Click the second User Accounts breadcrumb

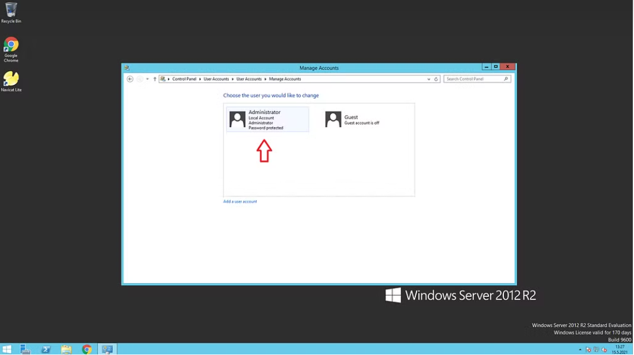pyautogui.click(x=248, y=79)
